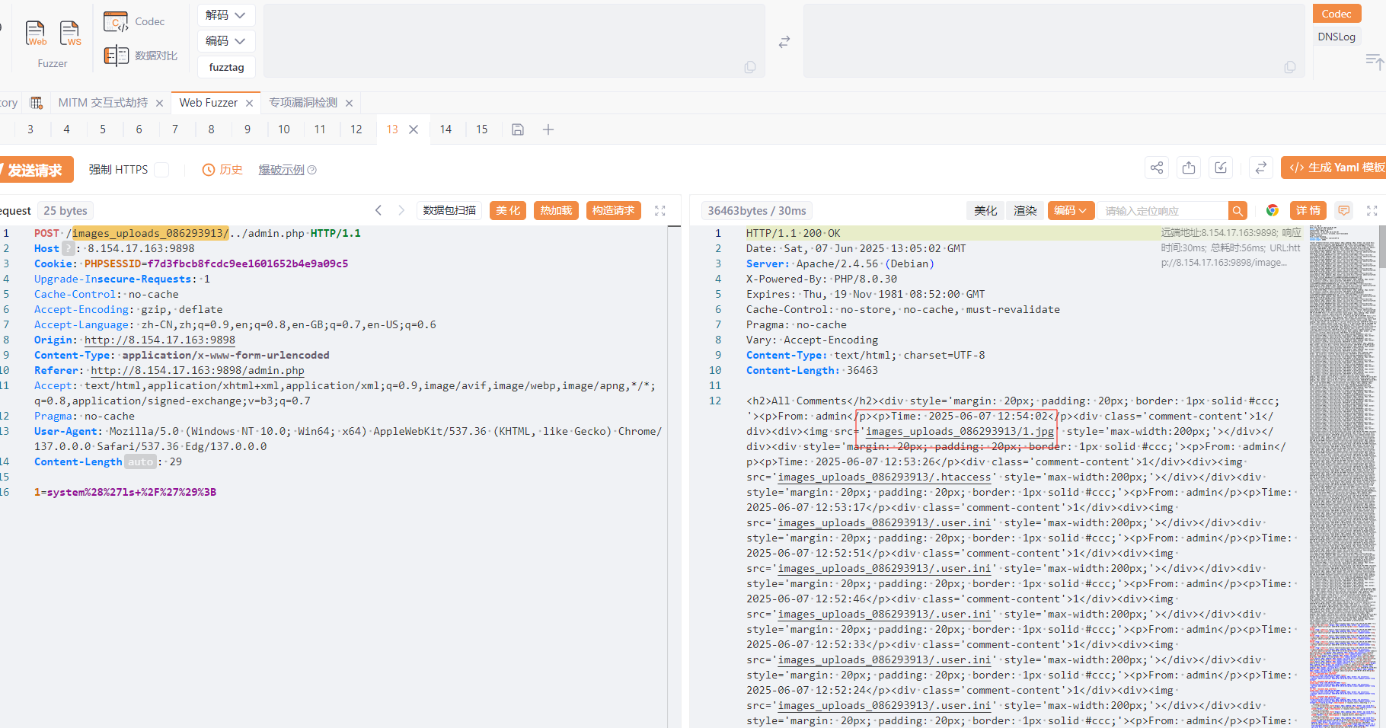Click the fuzztag button

(x=226, y=67)
